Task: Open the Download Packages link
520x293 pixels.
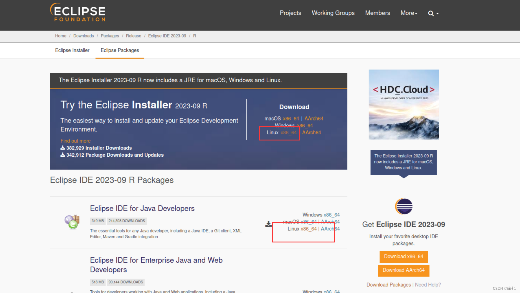Action: click(389, 284)
